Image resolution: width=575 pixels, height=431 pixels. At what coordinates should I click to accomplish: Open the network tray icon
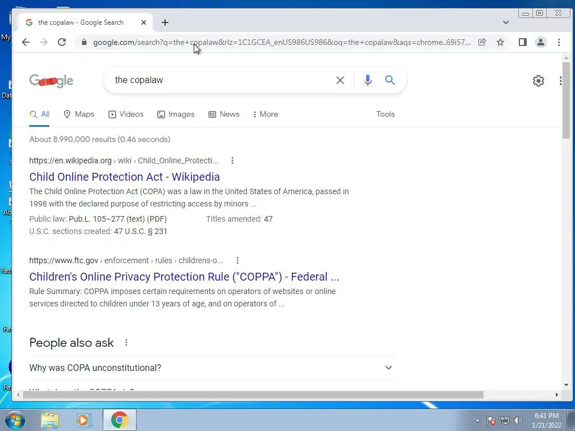505,420
